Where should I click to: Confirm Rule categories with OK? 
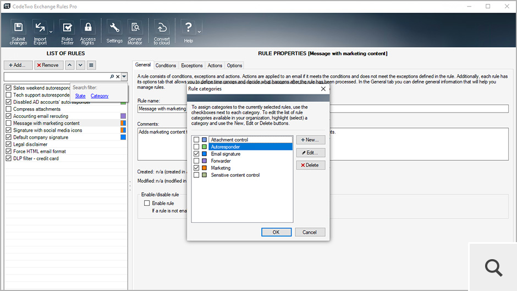point(276,232)
